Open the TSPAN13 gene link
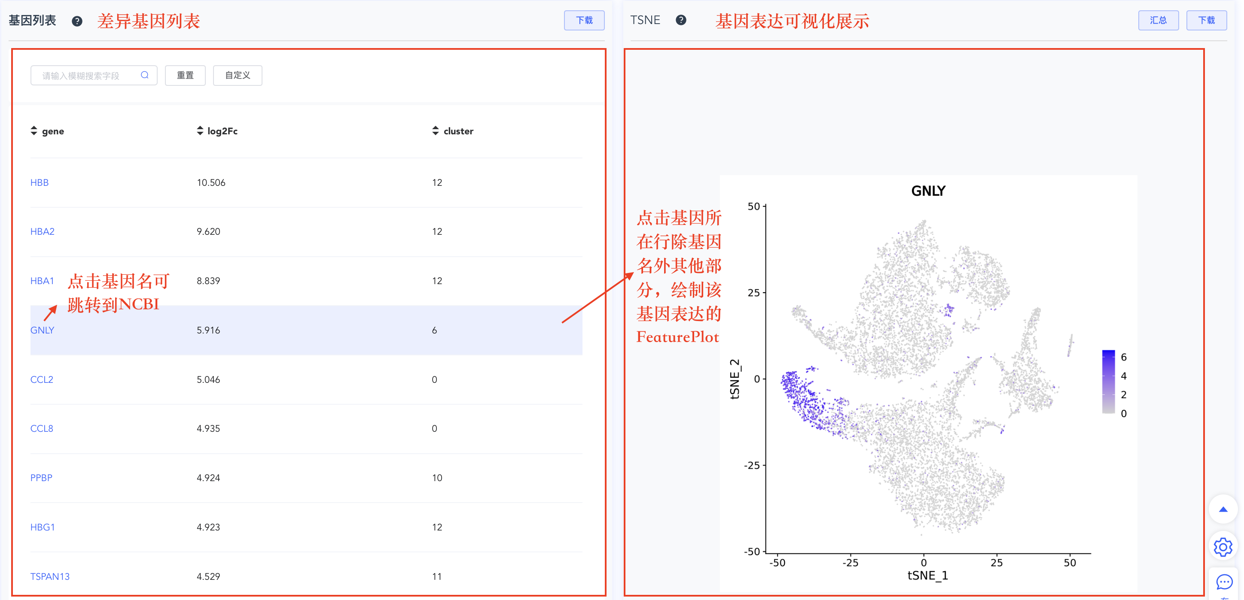1244x600 pixels. (x=50, y=576)
